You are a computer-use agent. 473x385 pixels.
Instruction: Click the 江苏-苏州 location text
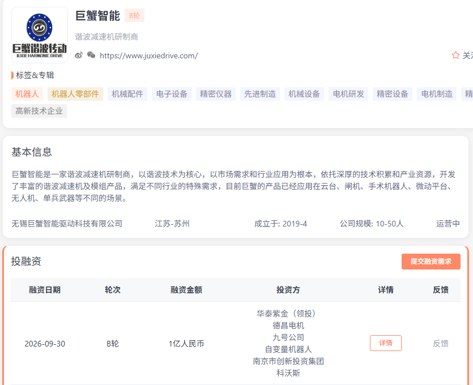(172, 224)
